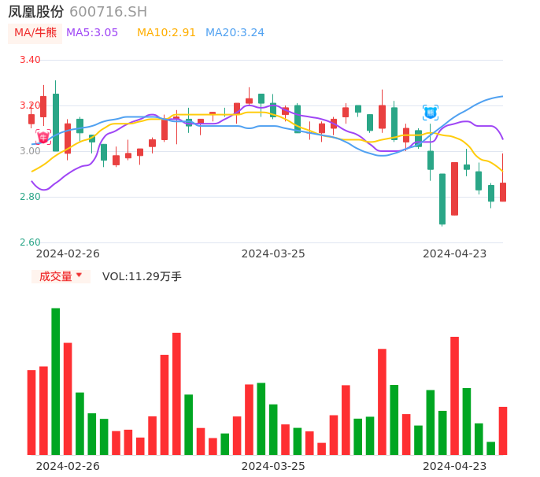Select the long green candlestick at the April low
The width and height of the screenshot is (540, 477).
click(442, 198)
